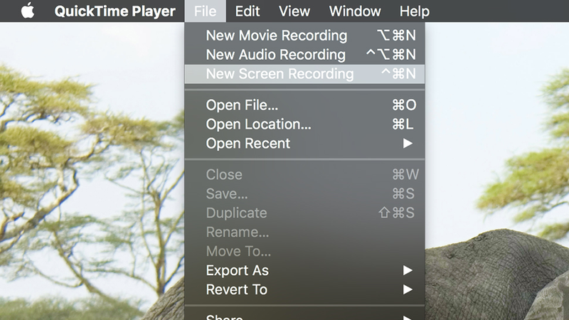
Task: Close the open File menu
Action: (205, 11)
